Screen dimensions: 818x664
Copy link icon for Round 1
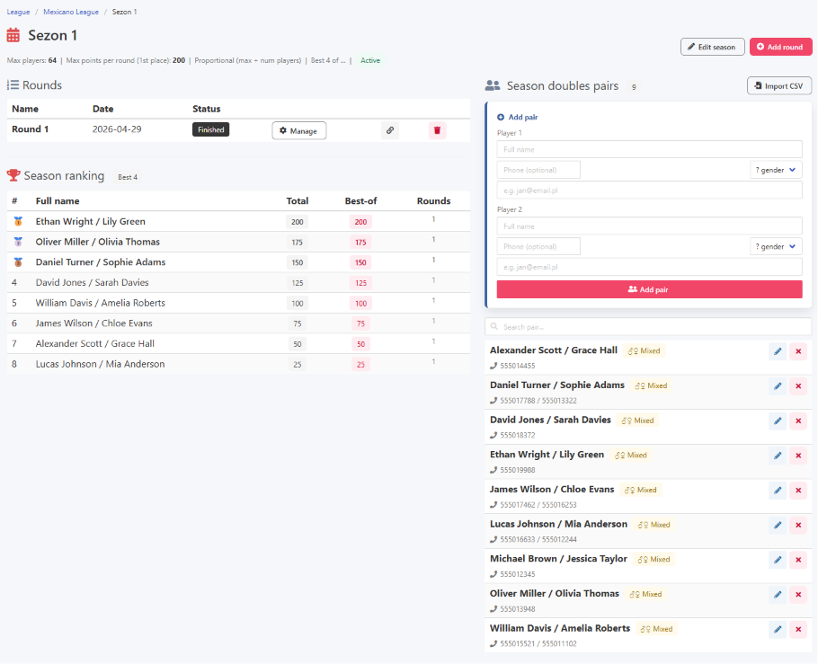coord(390,130)
